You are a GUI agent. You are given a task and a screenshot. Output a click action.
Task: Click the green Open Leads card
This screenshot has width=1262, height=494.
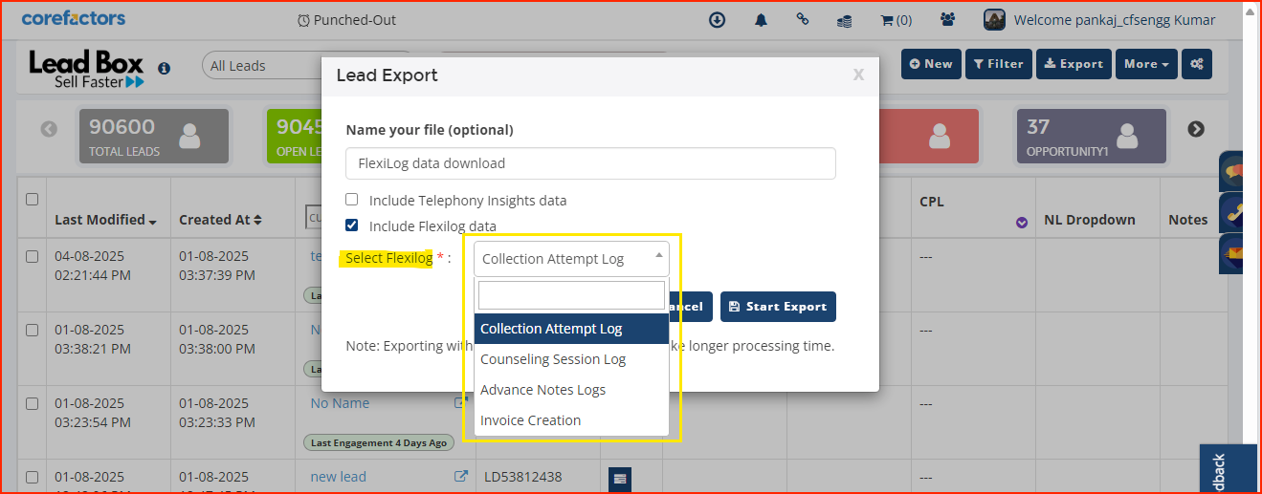pos(293,136)
